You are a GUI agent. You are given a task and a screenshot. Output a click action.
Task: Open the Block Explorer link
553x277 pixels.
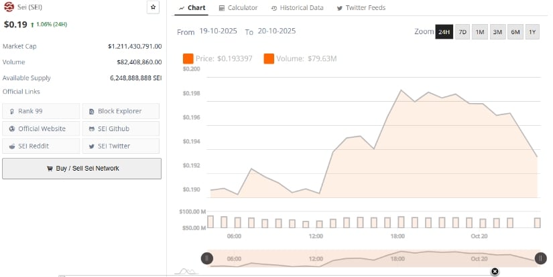121,111
